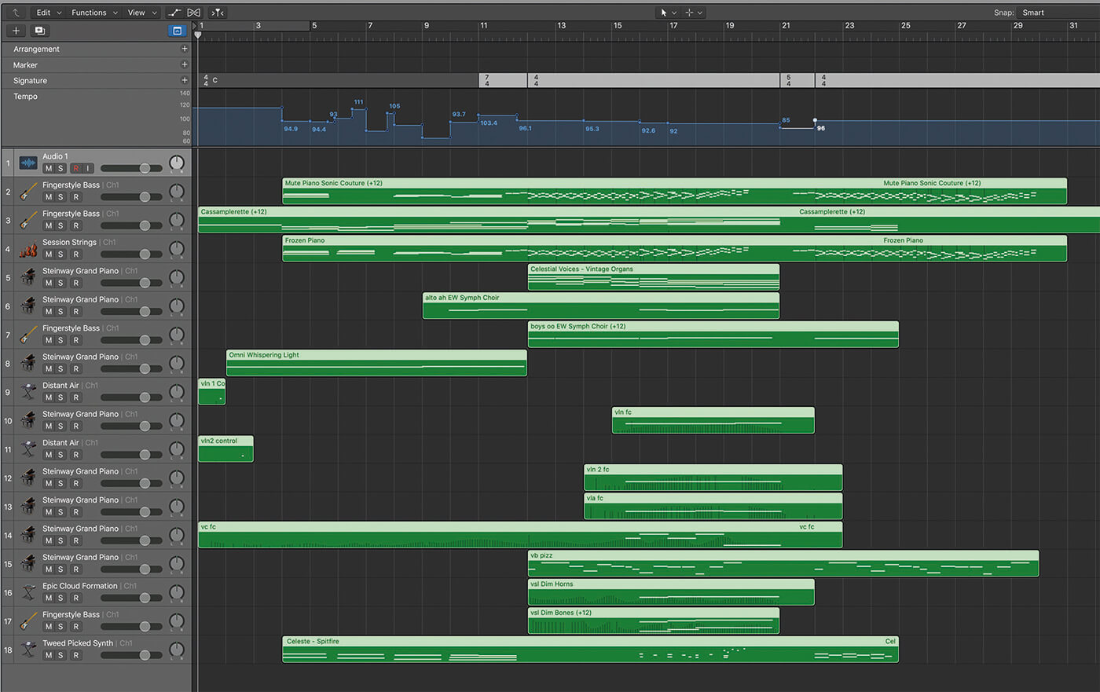Image resolution: width=1100 pixels, height=692 pixels.
Task: Click the add new track plus button
Action: pyautogui.click(x=16, y=31)
